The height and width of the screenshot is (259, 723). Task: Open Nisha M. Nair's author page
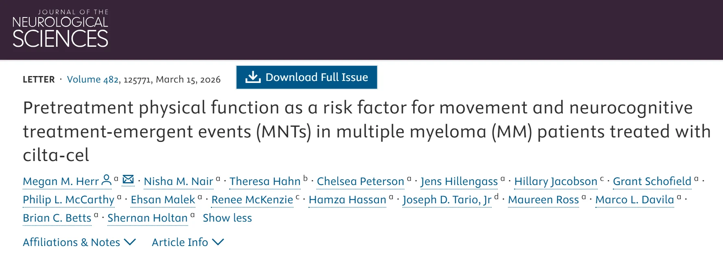pyautogui.click(x=178, y=181)
